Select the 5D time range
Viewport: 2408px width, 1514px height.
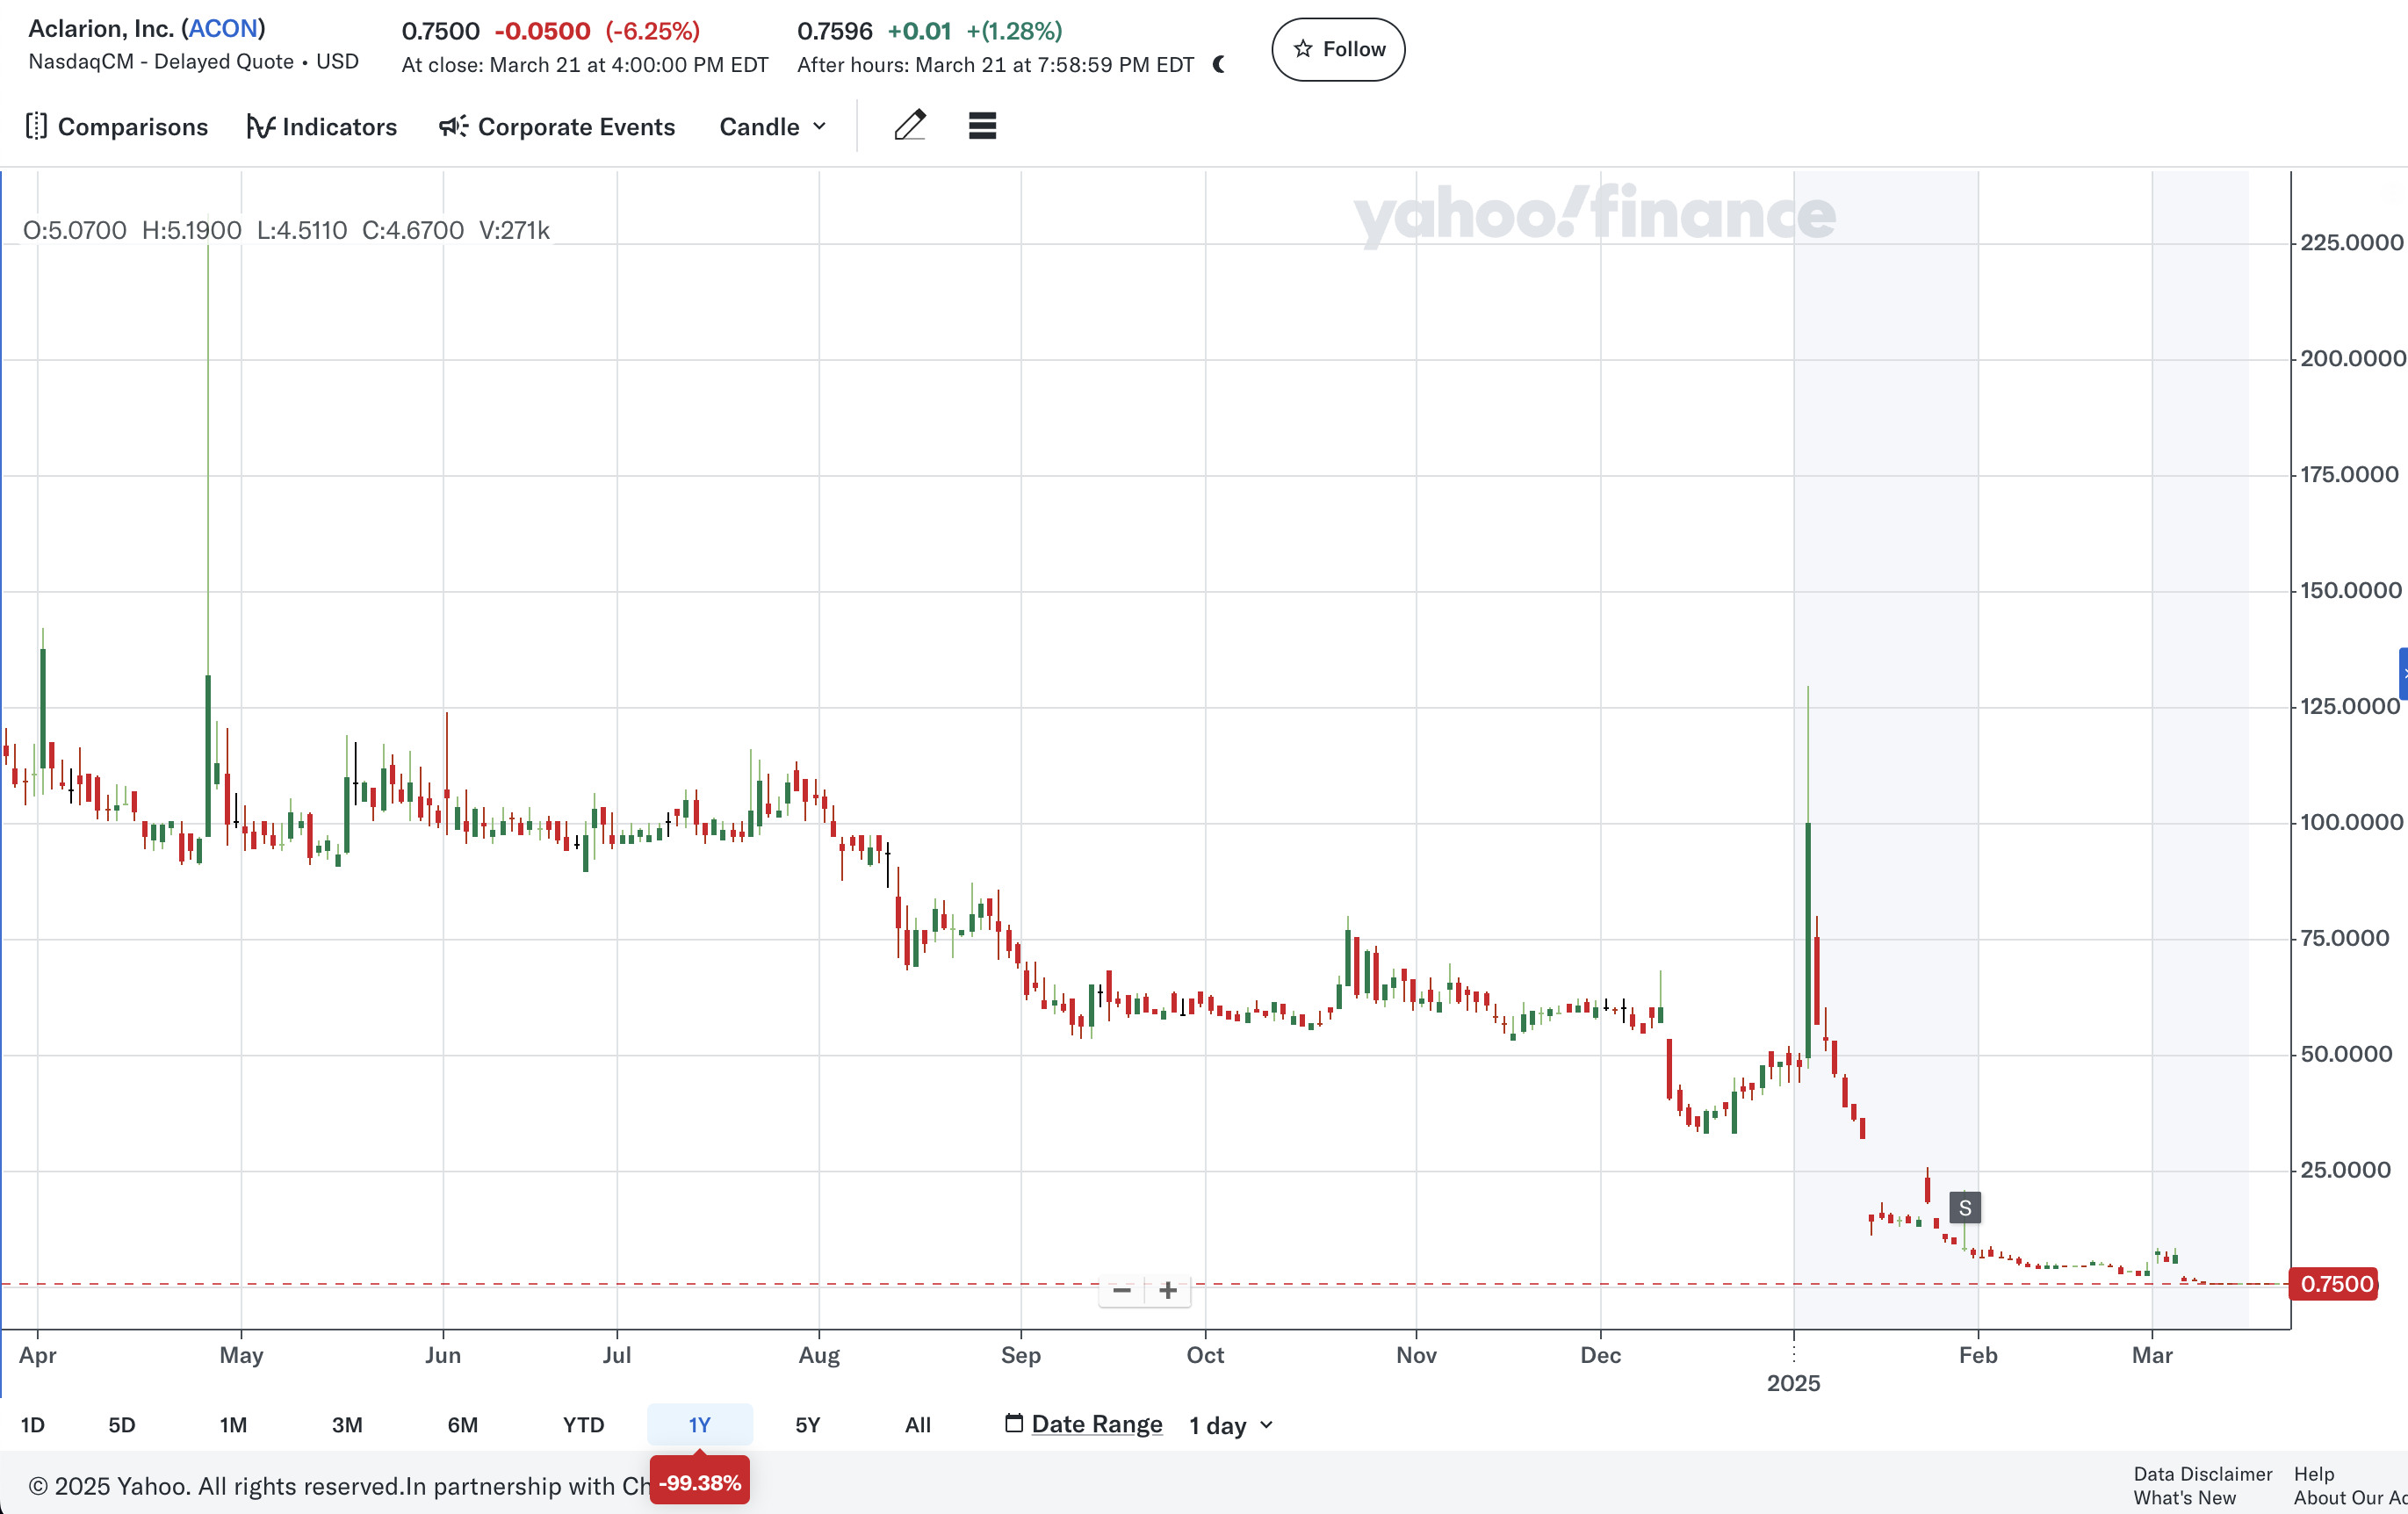pos(122,1425)
